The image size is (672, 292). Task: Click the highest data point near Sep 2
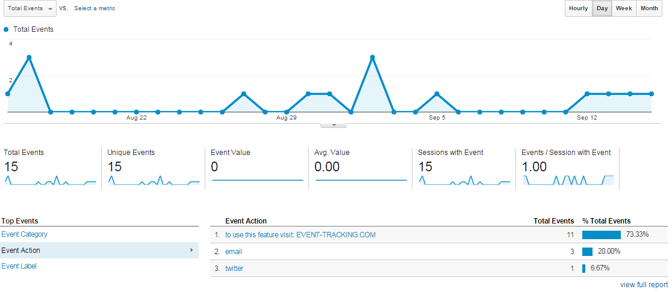(373, 57)
